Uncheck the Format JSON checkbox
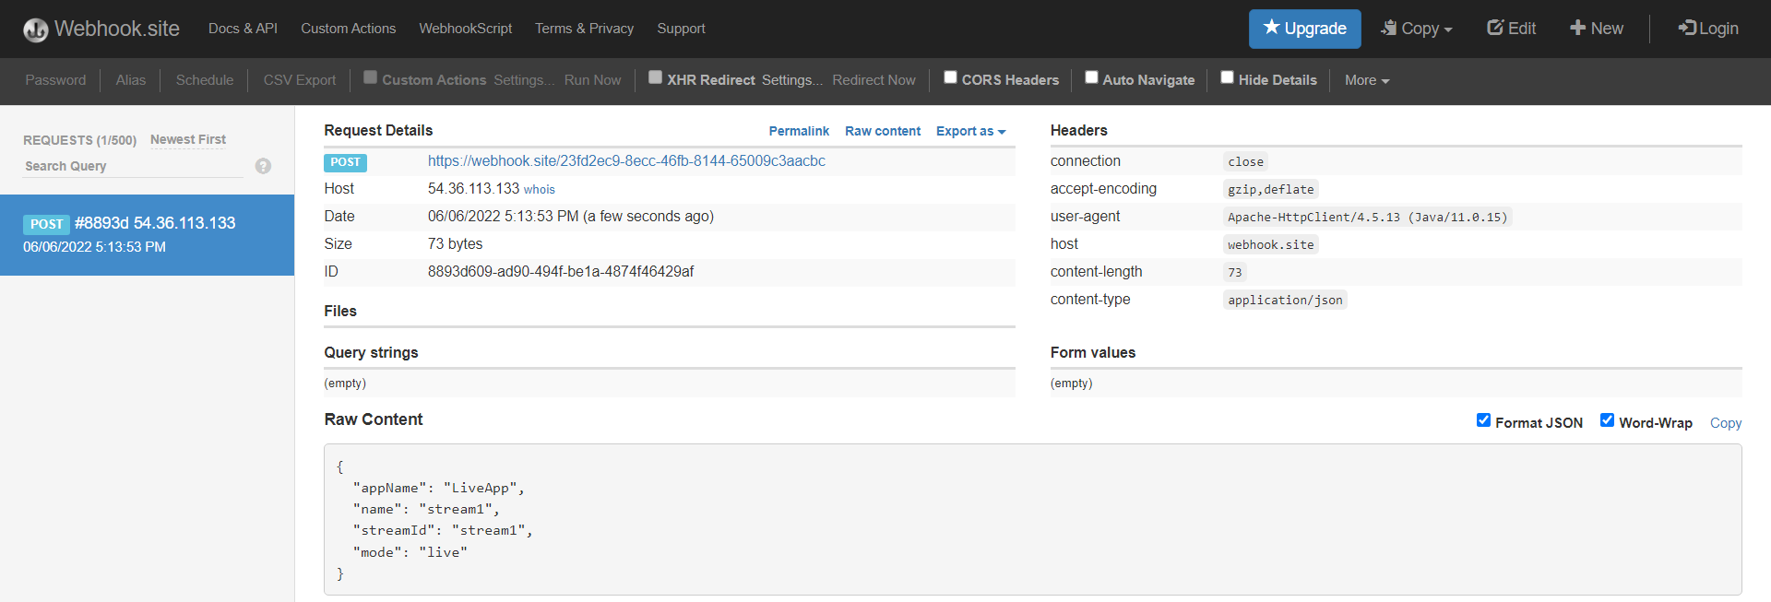This screenshot has height=602, width=1771. 1483,420
